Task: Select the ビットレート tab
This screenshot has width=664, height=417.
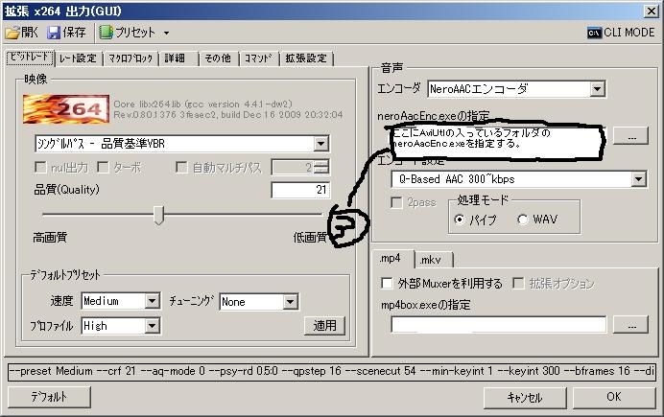Action: [x=30, y=58]
